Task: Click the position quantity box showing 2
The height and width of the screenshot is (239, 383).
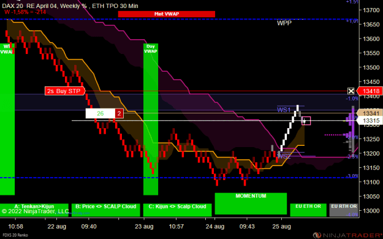Action: [119, 113]
